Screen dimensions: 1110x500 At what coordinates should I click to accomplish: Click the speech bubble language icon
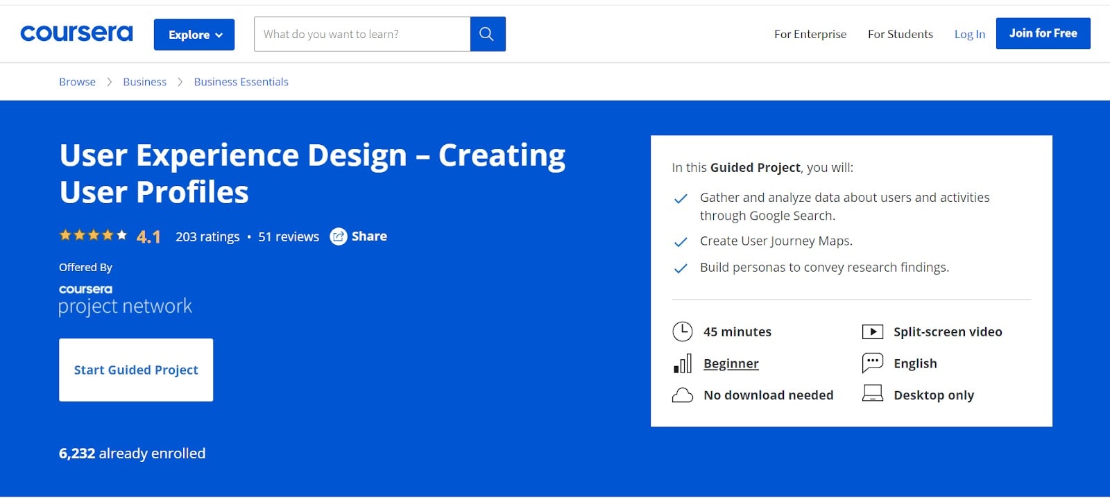872,363
